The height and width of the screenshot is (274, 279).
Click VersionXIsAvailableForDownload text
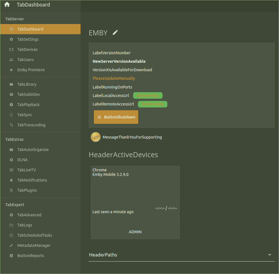(122, 70)
